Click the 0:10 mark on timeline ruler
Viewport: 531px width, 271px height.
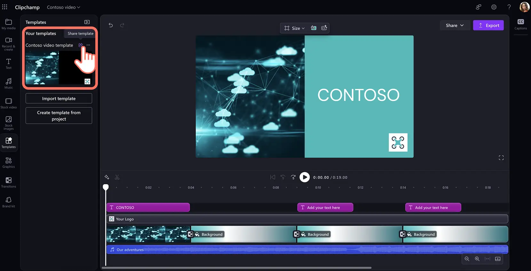[318, 187]
